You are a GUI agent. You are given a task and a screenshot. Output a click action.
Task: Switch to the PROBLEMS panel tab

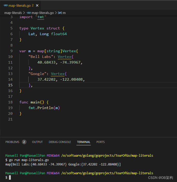pos(12,142)
